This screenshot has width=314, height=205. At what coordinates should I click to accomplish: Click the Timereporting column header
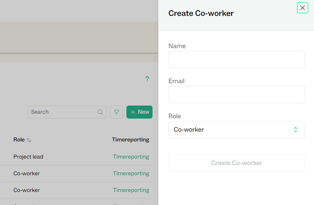pos(130,139)
